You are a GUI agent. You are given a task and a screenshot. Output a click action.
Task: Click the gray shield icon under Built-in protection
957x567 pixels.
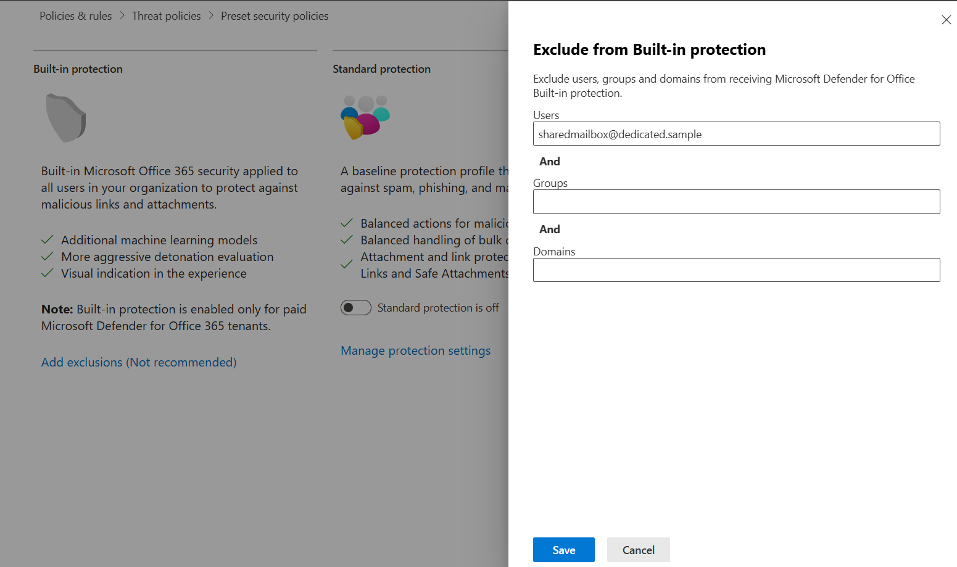coord(66,117)
